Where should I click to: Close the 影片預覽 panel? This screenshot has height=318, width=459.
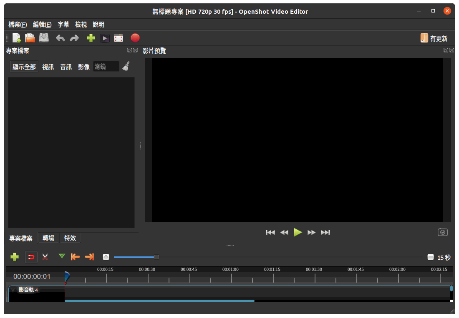point(451,50)
